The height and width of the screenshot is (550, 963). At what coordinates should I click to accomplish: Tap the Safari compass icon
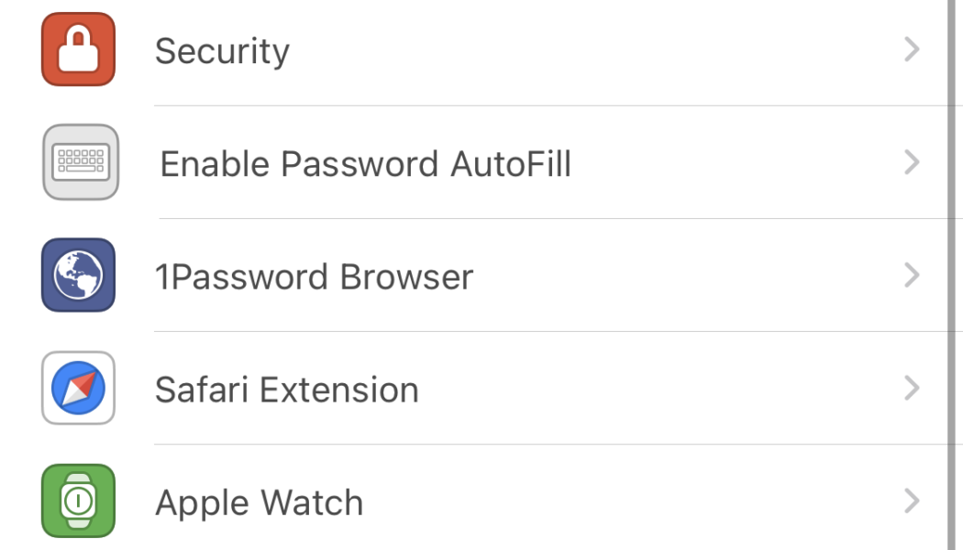click(78, 388)
